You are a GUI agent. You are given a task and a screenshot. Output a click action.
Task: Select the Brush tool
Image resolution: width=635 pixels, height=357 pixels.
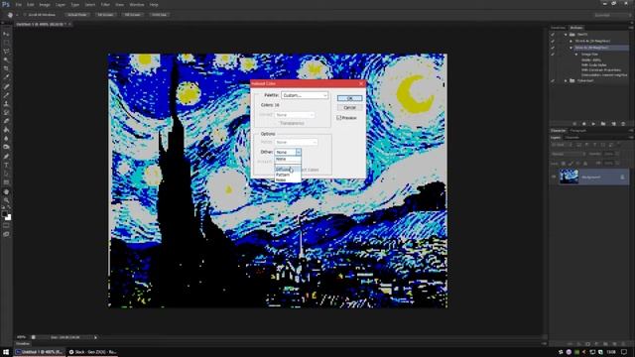point(6,95)
